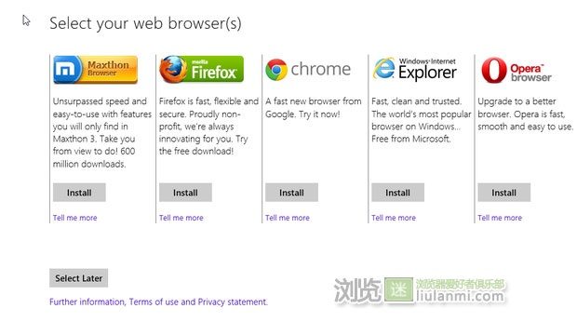Screen dimensions: 577x335
Task: Install the Opera browser
Action: [504, 193]
